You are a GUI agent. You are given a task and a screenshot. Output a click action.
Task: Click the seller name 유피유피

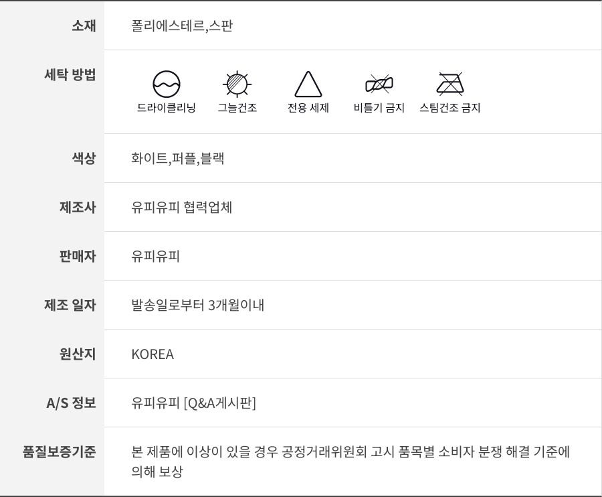(x=156, y=256)
